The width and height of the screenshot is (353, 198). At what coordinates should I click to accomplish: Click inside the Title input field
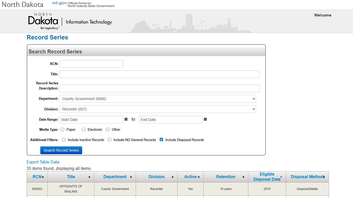point(159,74)
